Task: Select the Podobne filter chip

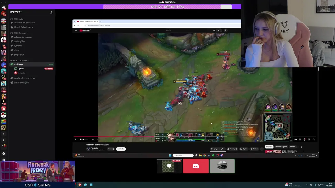Action: [293, 147]
